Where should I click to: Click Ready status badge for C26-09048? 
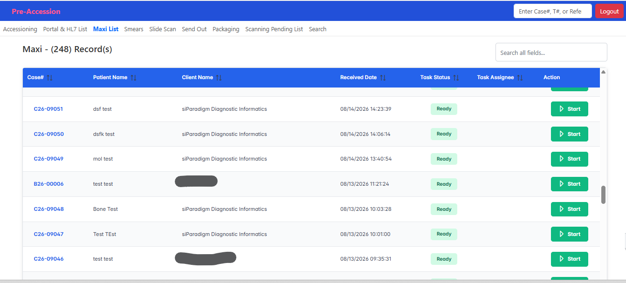(444, 209)
